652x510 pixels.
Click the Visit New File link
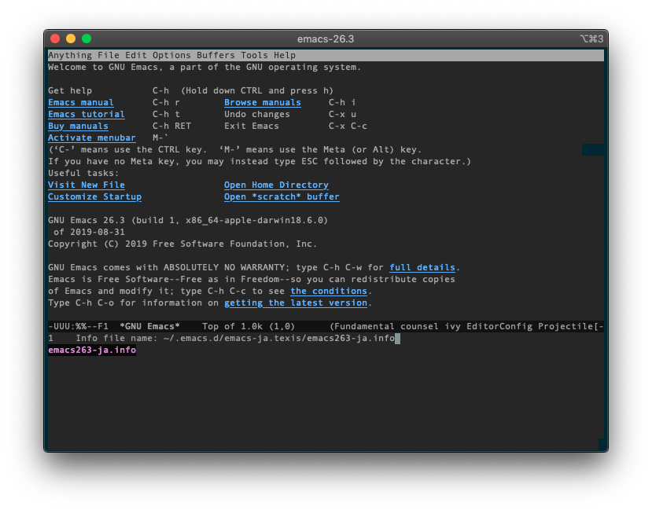pyautogui.click(x=87, y=185)
